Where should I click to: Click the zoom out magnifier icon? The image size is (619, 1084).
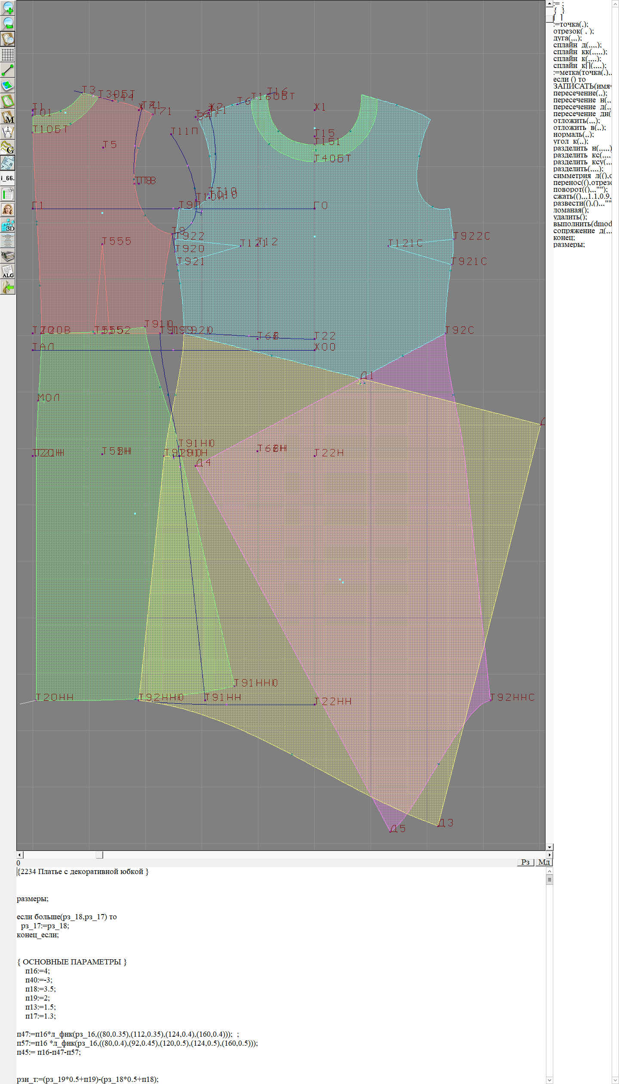pyautogui.click(x=8, y=23)
